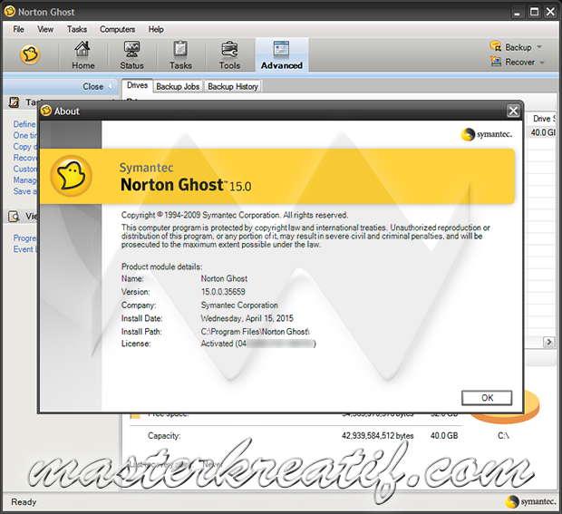The image size is (562, 514).
Task: Click the View panel magnifier icon
Action: (14, 216)
